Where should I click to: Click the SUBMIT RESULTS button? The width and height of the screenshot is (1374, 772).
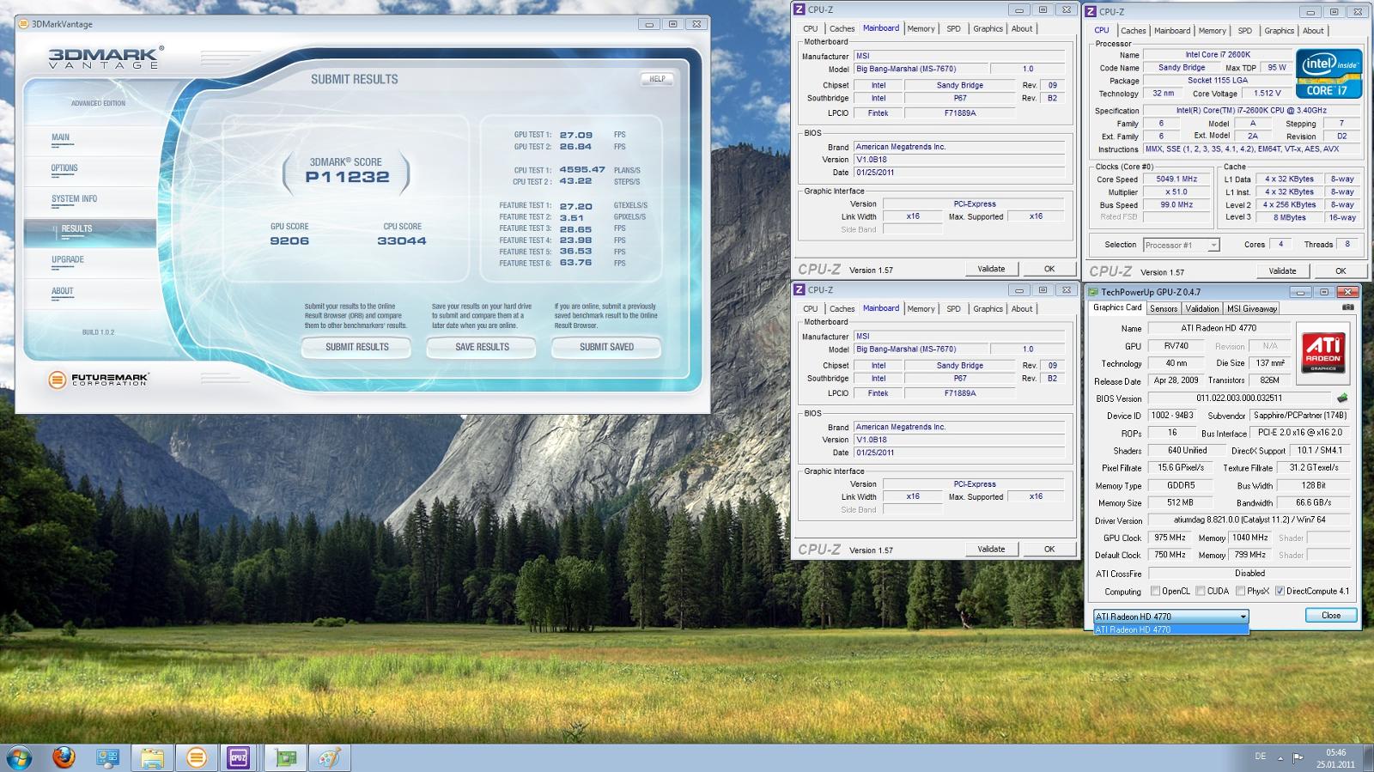click(356, 347)
